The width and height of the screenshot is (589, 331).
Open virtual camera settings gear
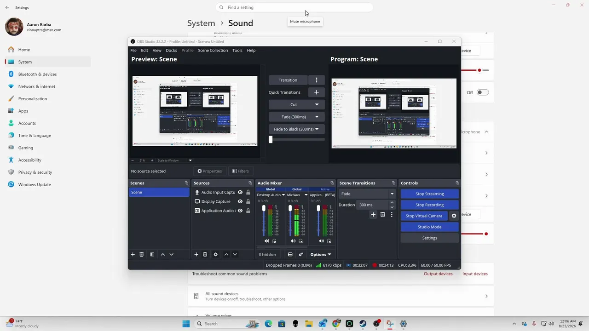(454, 216)
